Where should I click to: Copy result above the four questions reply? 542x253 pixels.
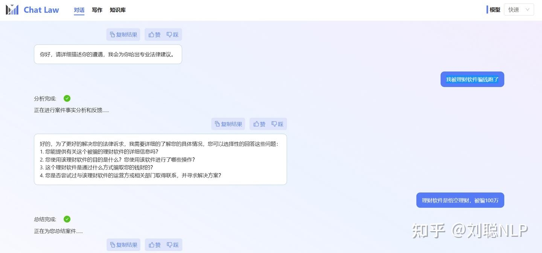point(228,124)
